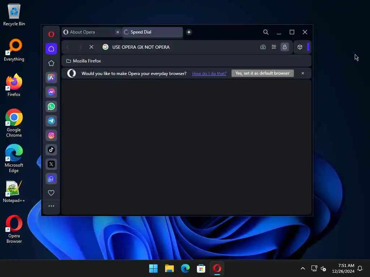This screenshot has width=370, height=277.
Task: Select the Recycle Bin desktop icon
Action: pyautogui.click(x=14, y=15)
